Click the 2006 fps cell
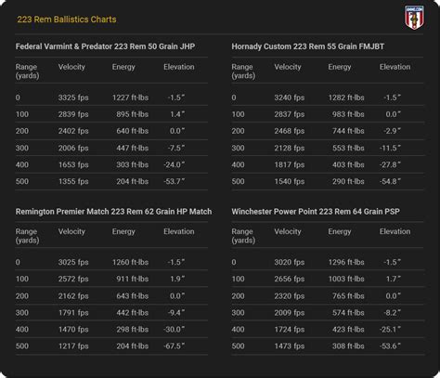The image size is (440, 378). click(x=73, y=148)
